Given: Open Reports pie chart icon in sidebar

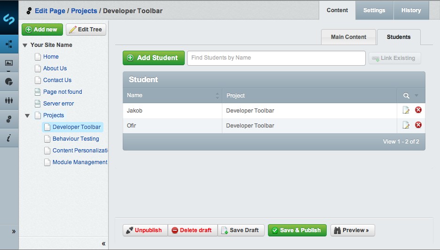Looking at the screenshot, I should 9,82.
